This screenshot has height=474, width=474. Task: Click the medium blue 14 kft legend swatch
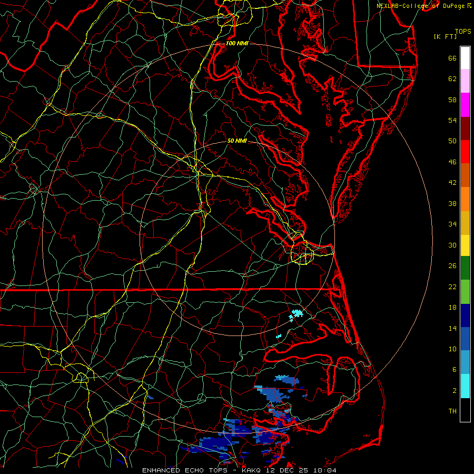(465, 339)
